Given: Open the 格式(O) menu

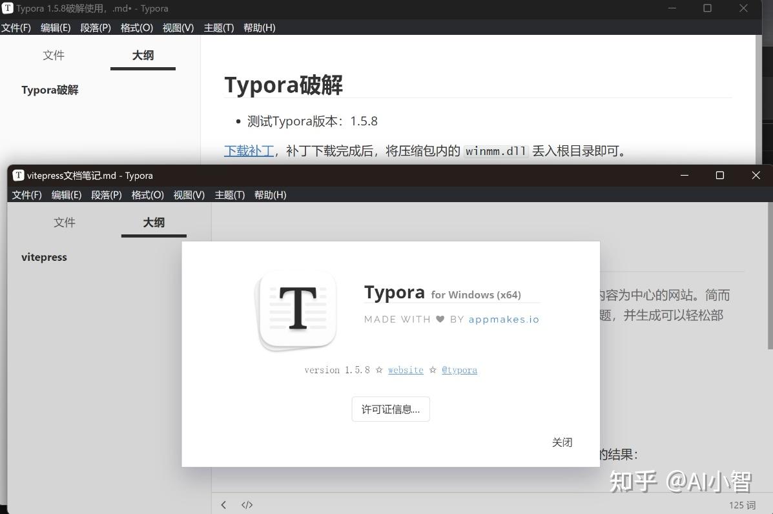Looking at the screenshot, I should 148,194.
